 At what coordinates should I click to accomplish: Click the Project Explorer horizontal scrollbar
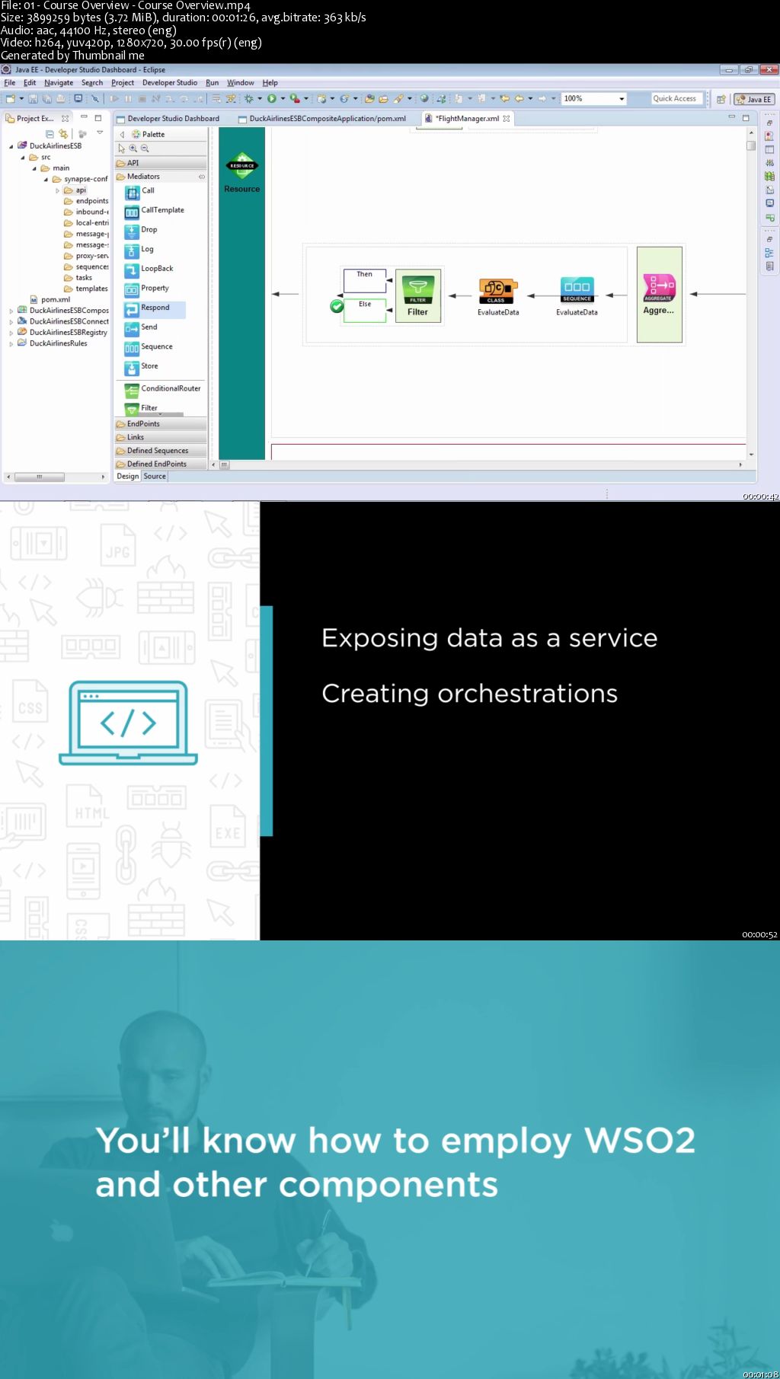(39, 477)
